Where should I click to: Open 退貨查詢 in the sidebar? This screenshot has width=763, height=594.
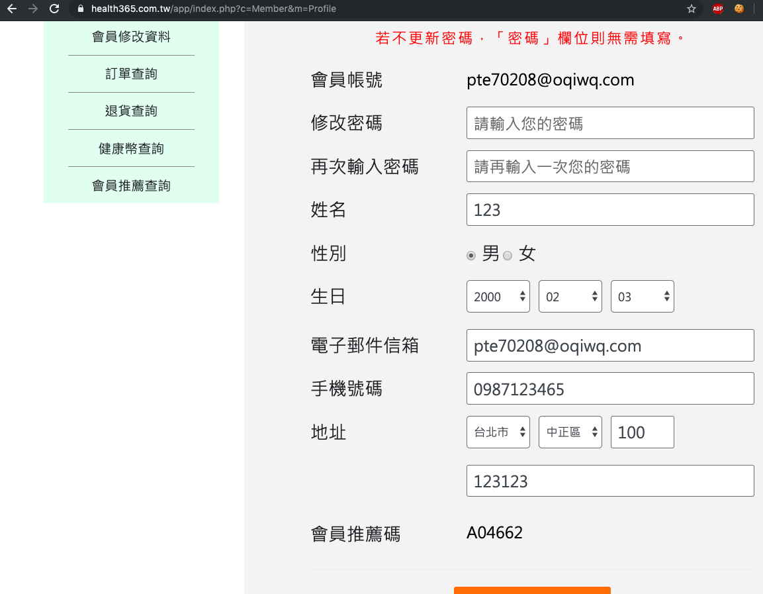tap(132, 111)
